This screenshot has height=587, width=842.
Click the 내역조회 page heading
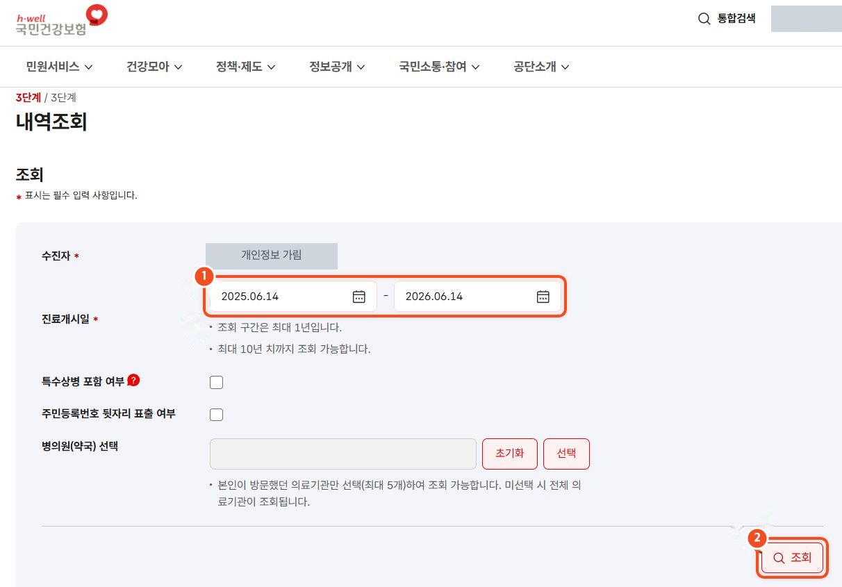pyautogui.click(x=51, y=122)
